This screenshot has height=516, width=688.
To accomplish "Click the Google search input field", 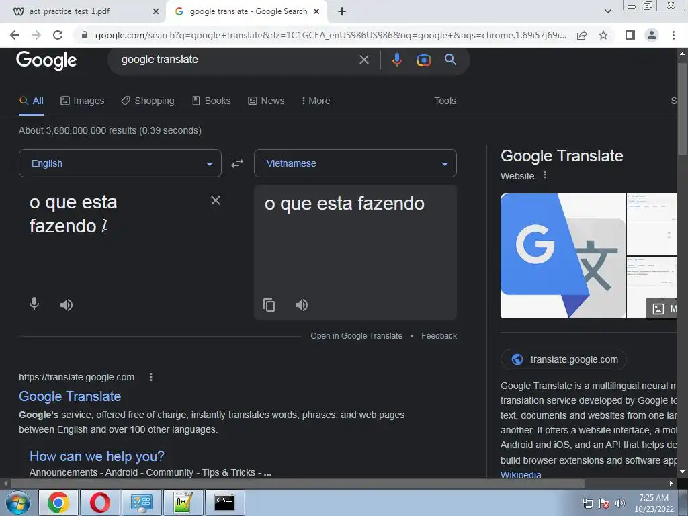I will pyautogui.click(x=237, y=60).
